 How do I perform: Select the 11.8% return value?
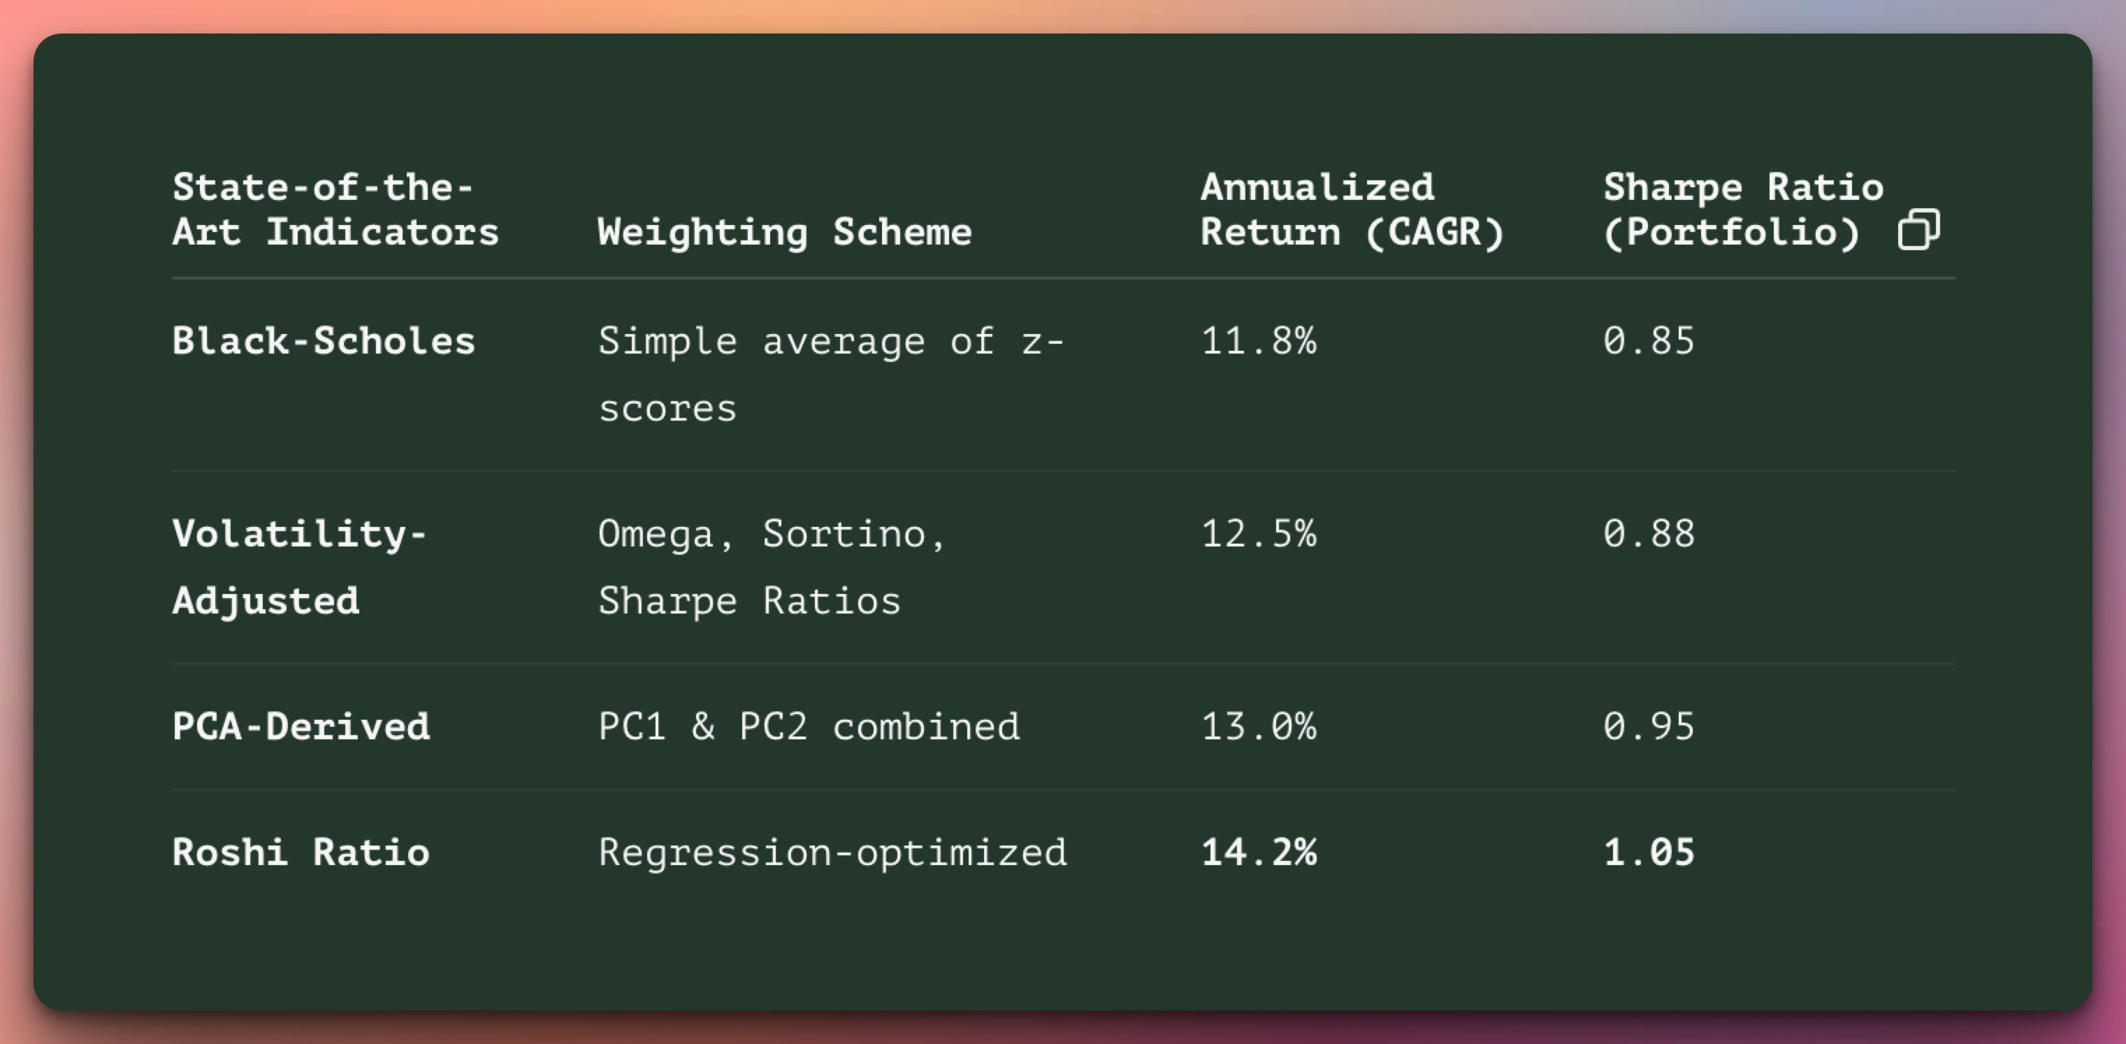tap(1259, 341)
